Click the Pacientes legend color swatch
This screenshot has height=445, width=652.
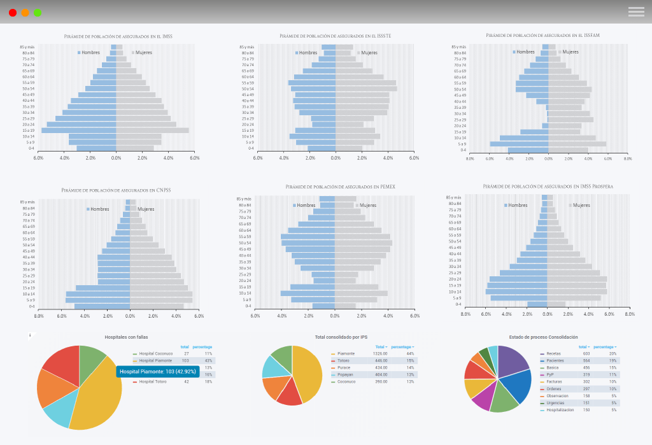click(542, 360)
